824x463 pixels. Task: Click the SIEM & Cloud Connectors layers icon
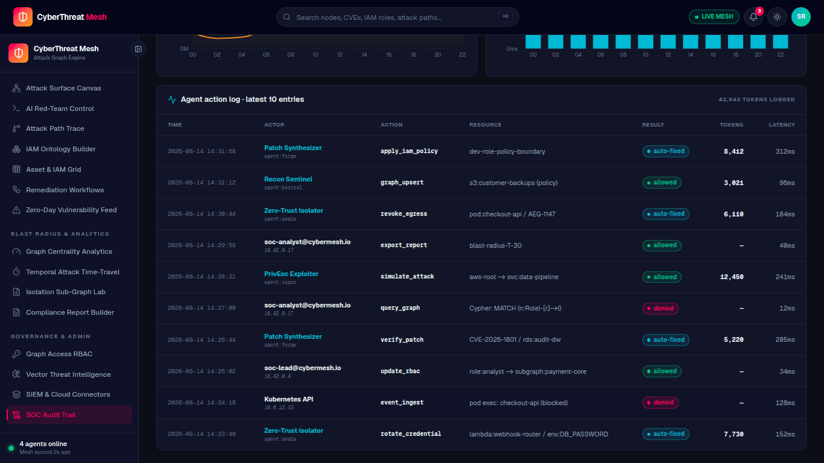(16, 394)
